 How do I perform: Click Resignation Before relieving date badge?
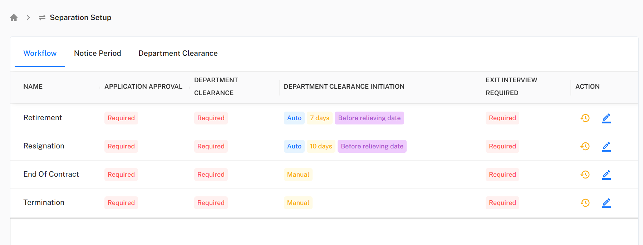point(372,146)
